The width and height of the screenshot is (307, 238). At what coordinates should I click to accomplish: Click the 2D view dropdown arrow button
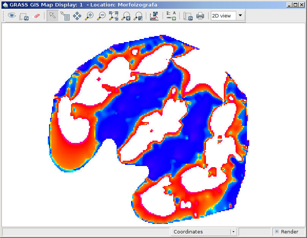tap(241, 16)
